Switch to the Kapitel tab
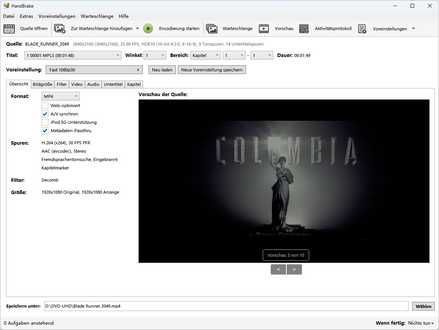 pos(134,84)
